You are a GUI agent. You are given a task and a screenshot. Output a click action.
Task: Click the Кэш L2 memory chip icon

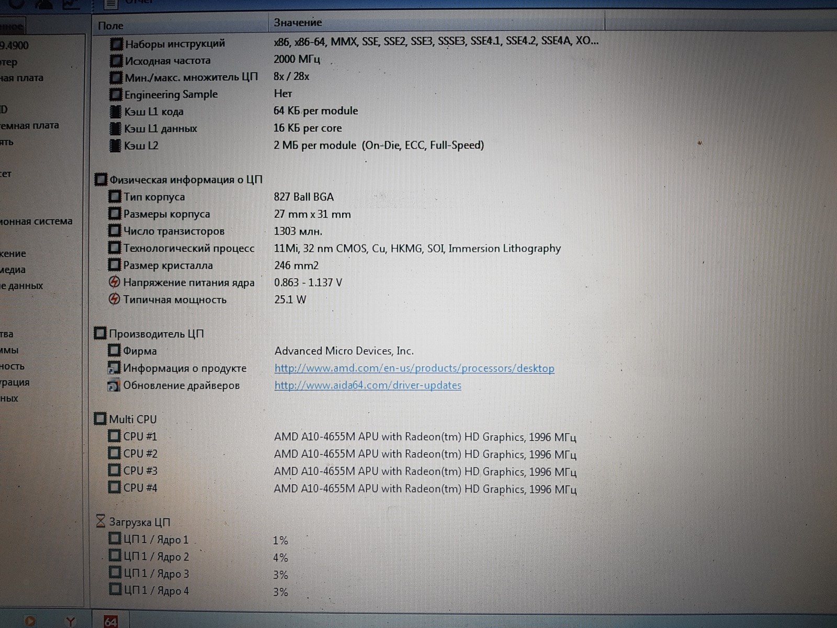(115, 145)
